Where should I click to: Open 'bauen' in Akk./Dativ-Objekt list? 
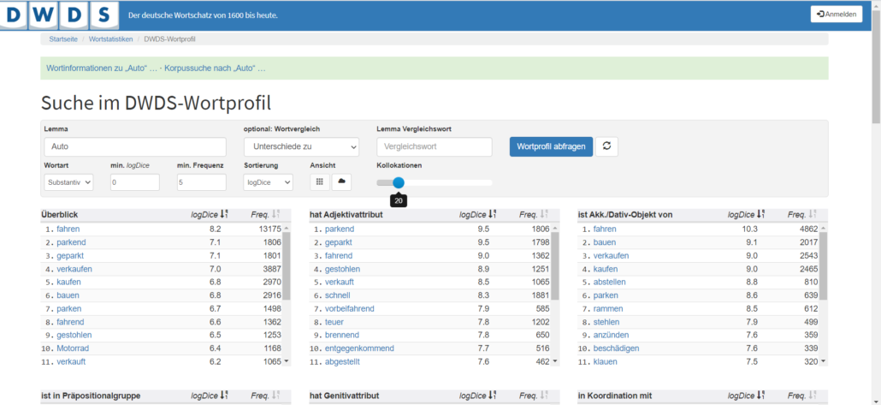tap(605, 242)
